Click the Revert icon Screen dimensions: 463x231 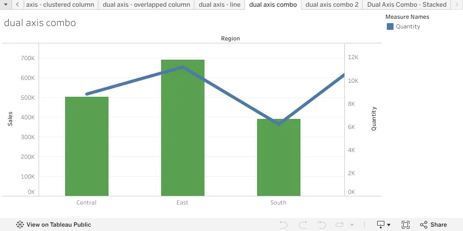click(322, 225)
